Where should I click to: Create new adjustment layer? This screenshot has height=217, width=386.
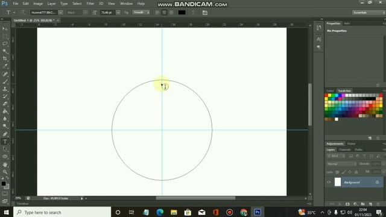pyautogui.click(x=355, y=204)
